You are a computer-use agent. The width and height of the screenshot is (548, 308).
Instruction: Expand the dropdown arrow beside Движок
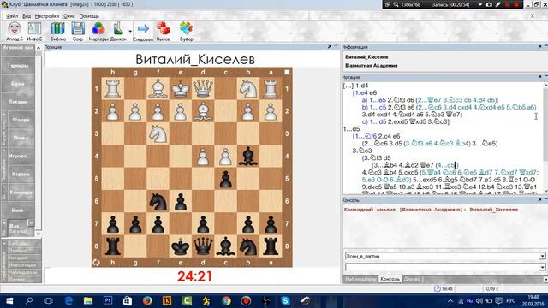pyautogui.click(x=130, y=31)
